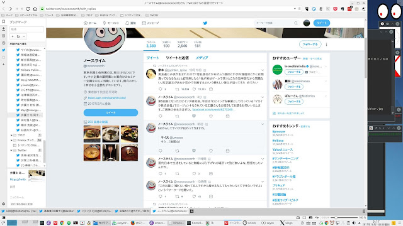This screenshot has height=226, width=403.
Task: Open a new tab with plus button
Action: (x=191, y=211)
